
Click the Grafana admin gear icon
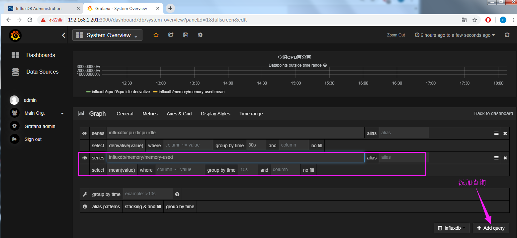[x=14, y=126]
